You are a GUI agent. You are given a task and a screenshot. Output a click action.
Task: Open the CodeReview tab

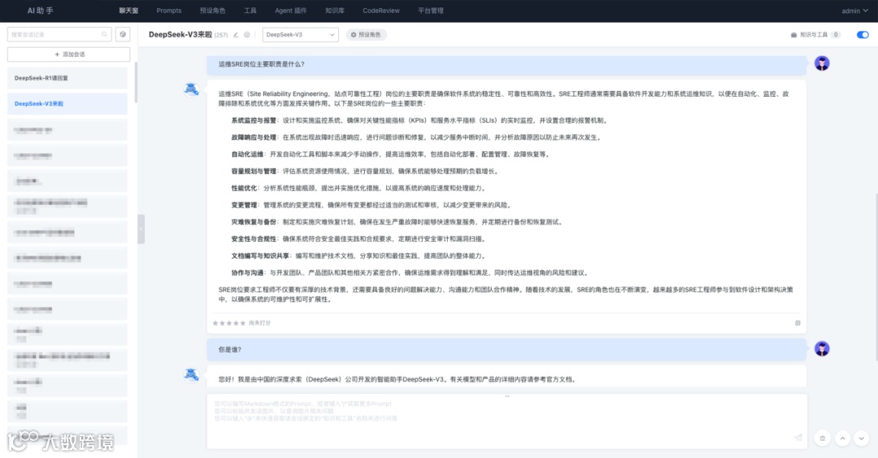pyautogui.click(x=380, y=11)
